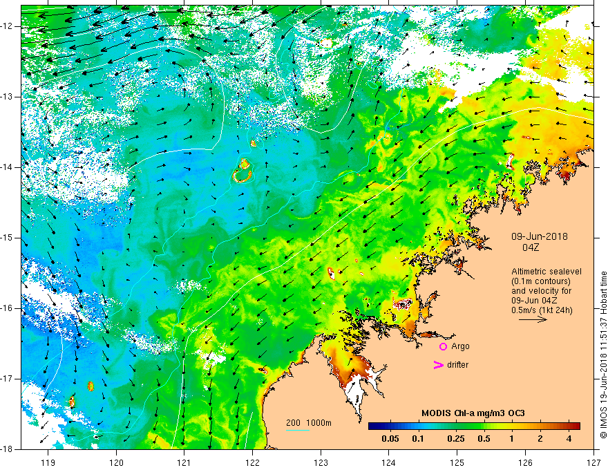Viewport: 608px width, 470px height.
Task: Click longitude axis label '119'
Action: (48, 462)
